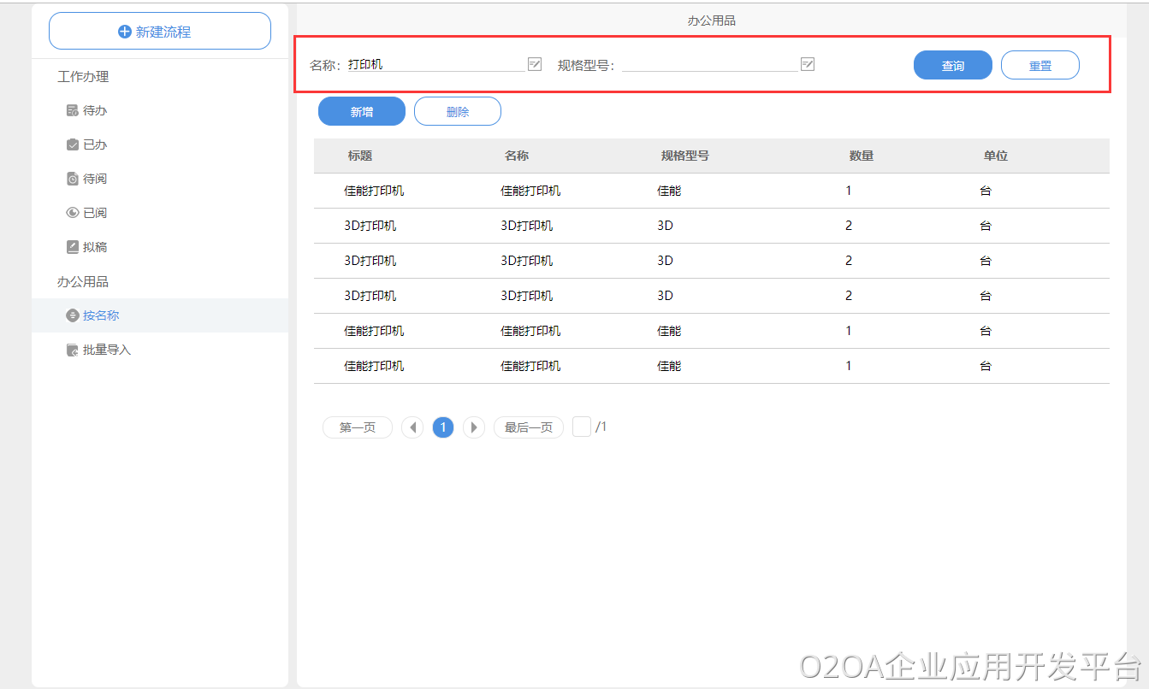Click the 删除 button
The height and width of the screenshot is (689, 1149).
coord(457,112)
